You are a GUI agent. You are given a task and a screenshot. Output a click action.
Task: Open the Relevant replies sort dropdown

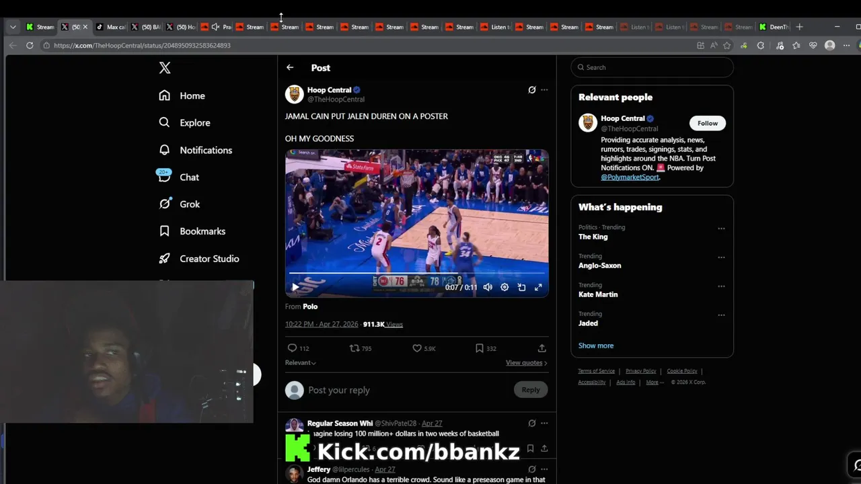[x=301, y=362]
